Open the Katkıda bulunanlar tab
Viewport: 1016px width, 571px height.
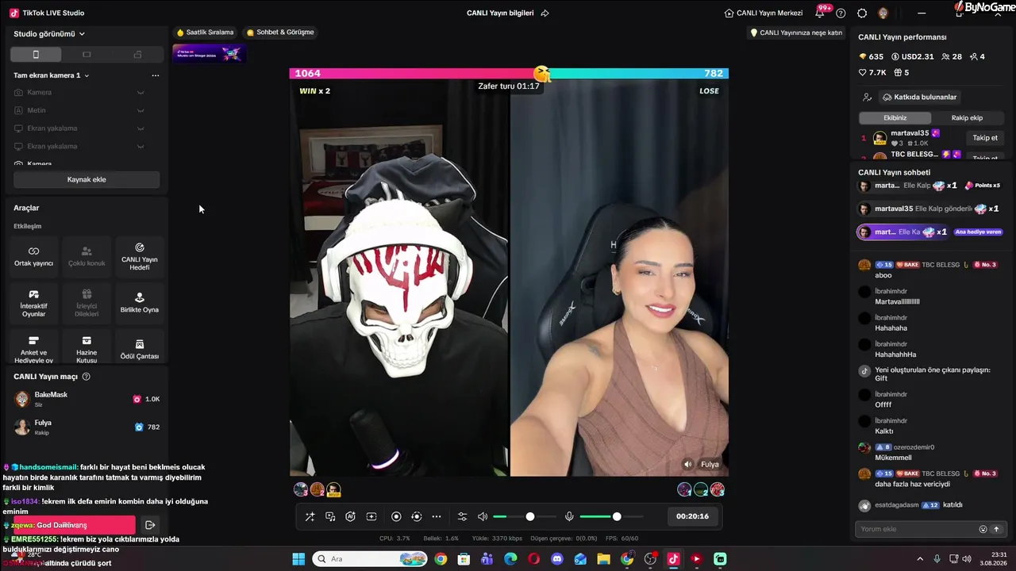coord(920,97)
